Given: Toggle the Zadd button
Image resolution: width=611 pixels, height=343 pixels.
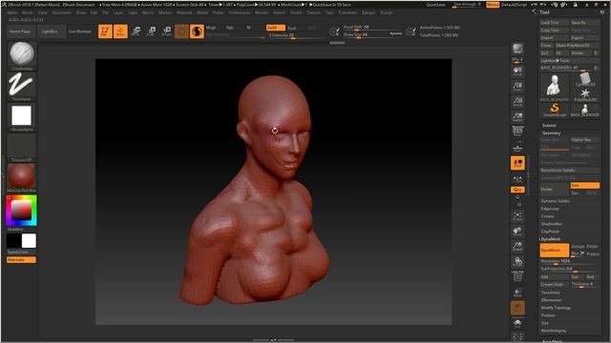Looking at the screenshot, I should pyautogui.click(x=276, y=28).
